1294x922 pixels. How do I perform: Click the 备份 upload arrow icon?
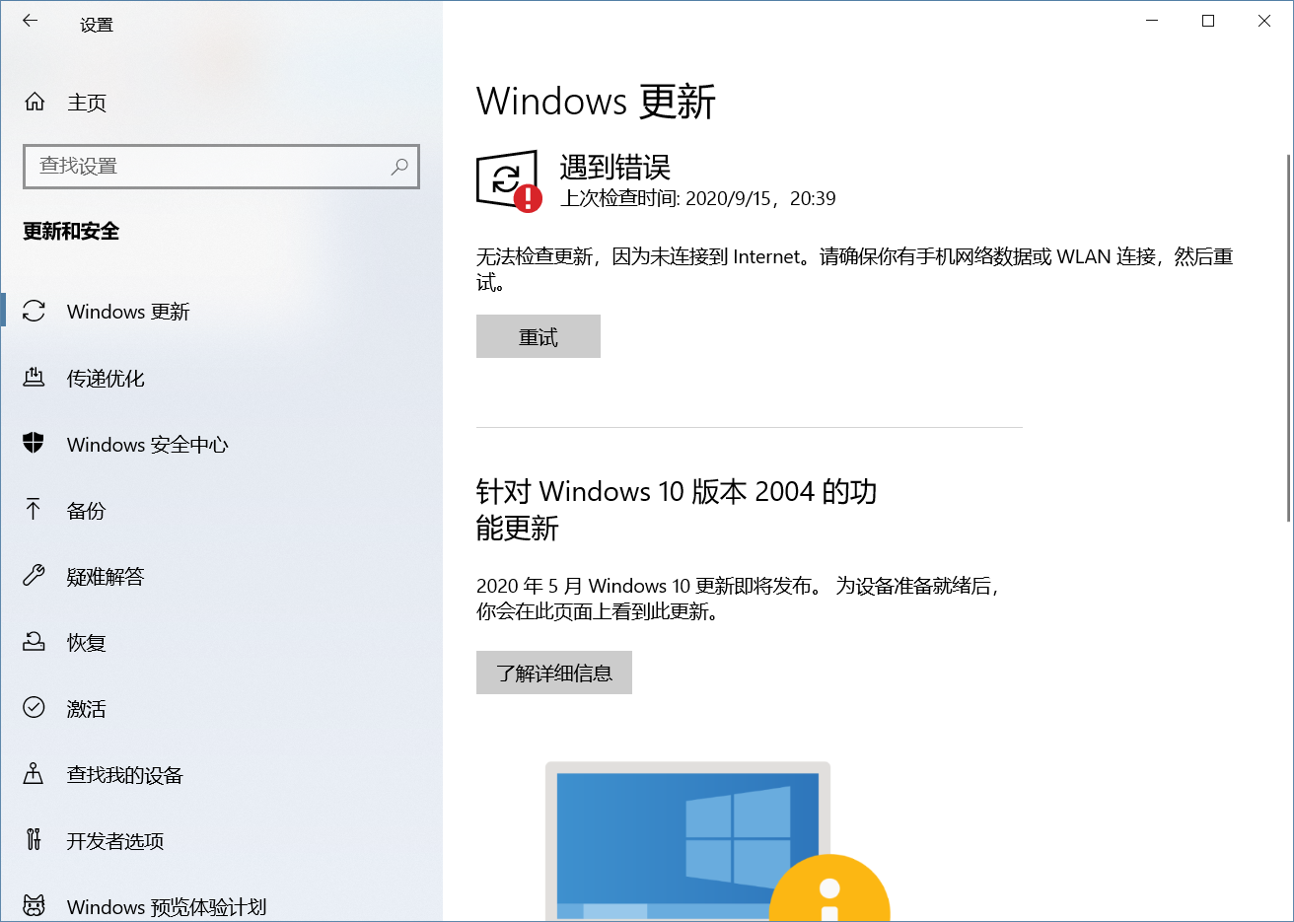point(34,510)
